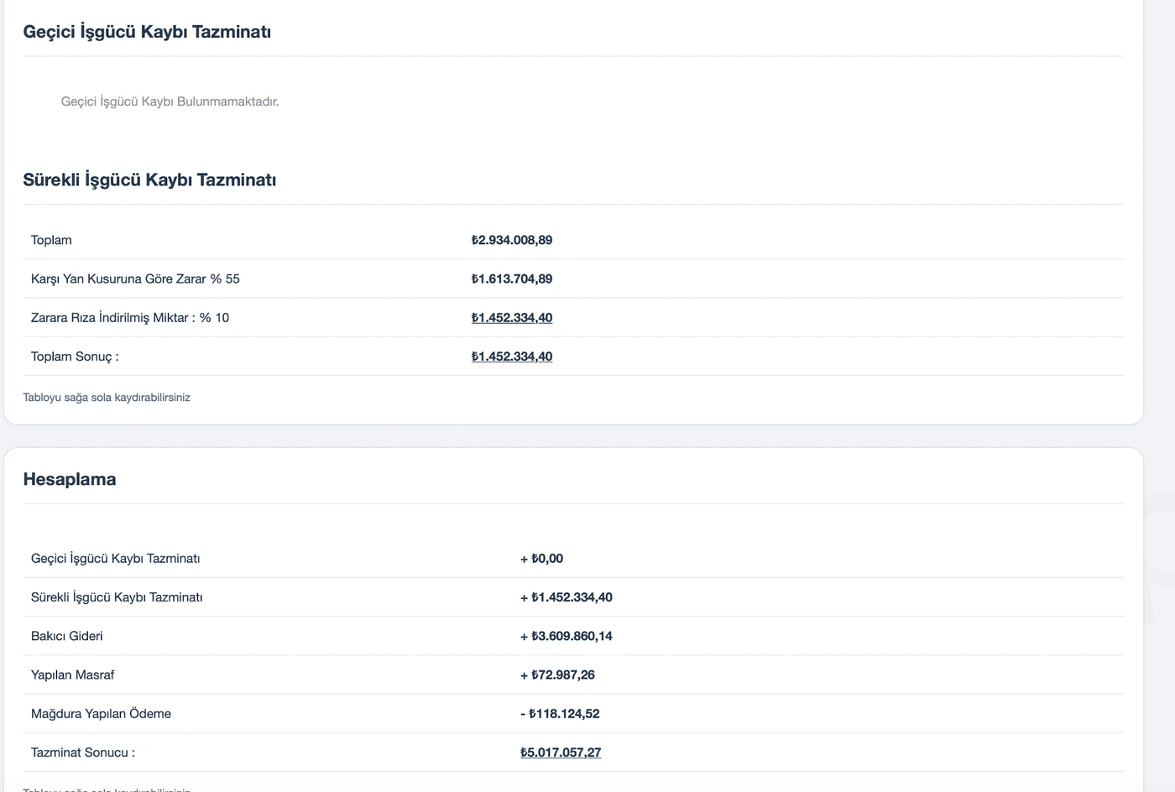Click the section heading "Sürekli İşgücü Kaybı Tazminatı"

(x=149, y=180)
